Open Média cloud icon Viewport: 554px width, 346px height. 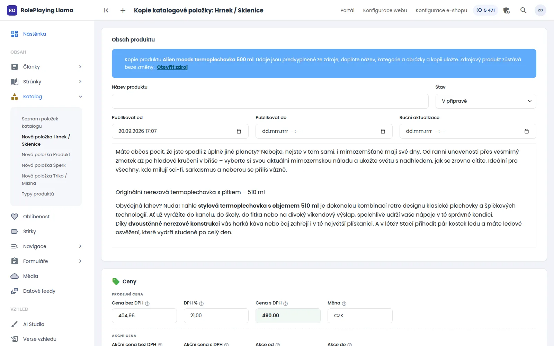pyautogui.click(x=15, y=276)
